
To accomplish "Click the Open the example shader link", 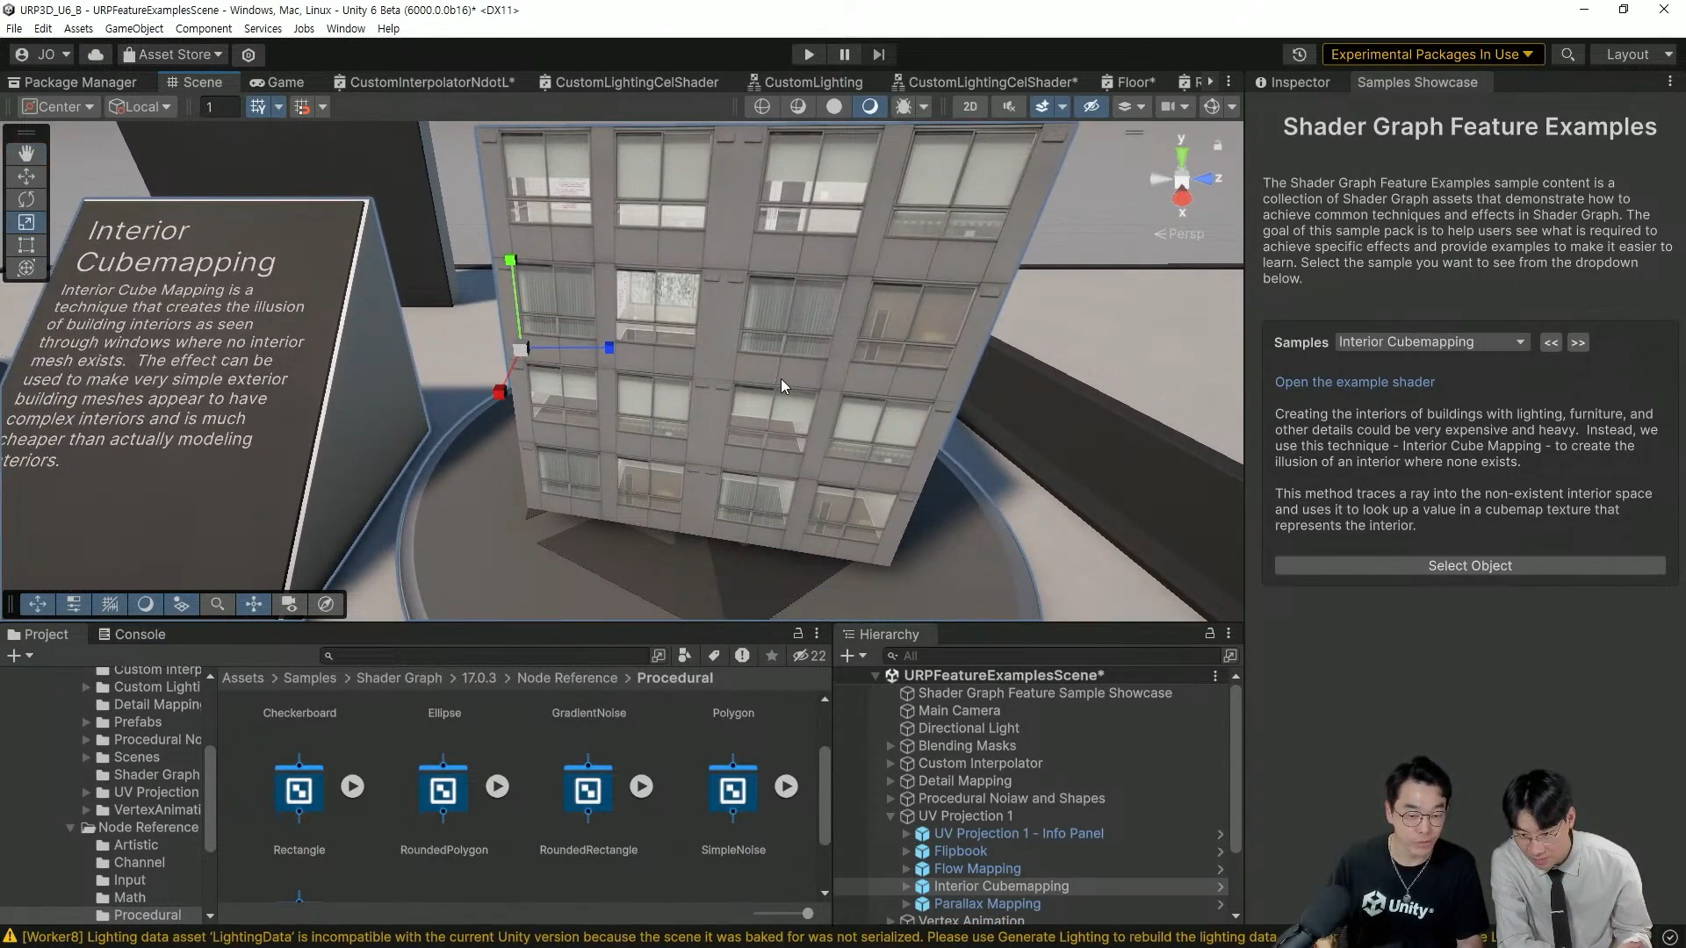I will click(1354, 382).
